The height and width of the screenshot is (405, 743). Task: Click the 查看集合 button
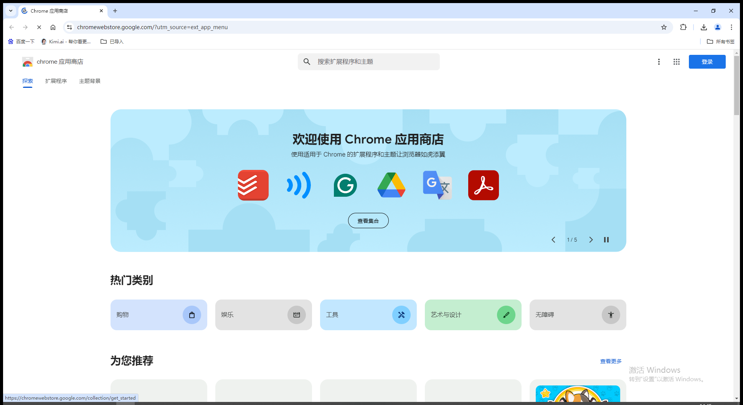[368, 221]
